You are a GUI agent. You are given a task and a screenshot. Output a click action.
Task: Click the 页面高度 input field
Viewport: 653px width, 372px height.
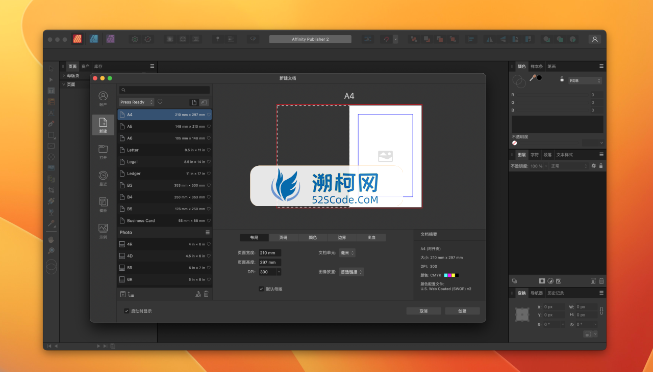pyautogui.click(x=270, y=262)
